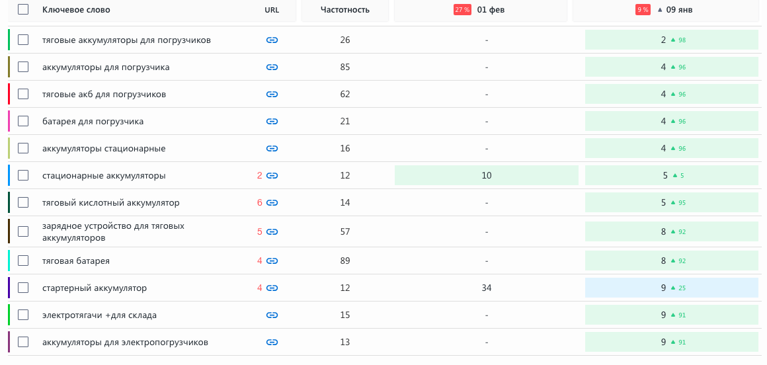
Task: Sort by 'Ключевое слово' column header
Action: (x=76, y=10)
